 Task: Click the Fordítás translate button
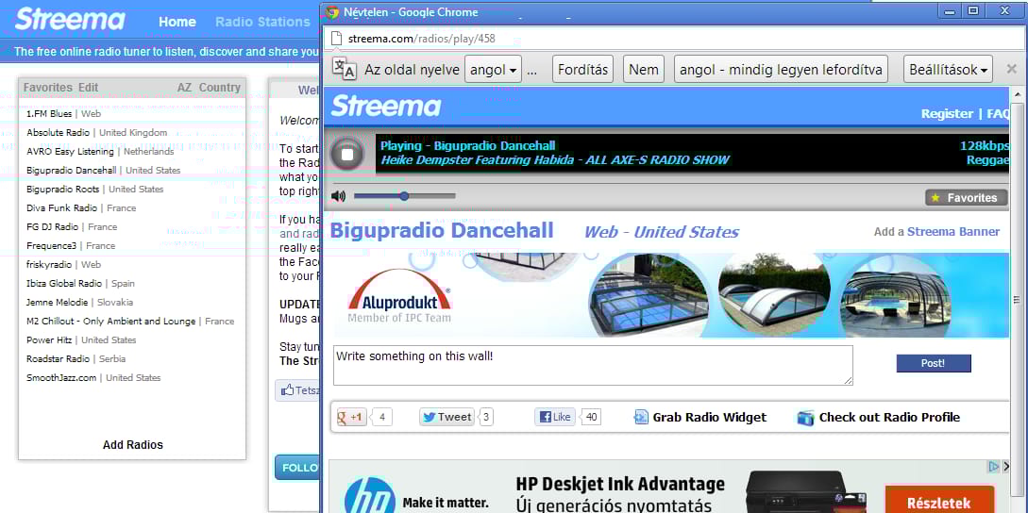click(x=582, y=69)
